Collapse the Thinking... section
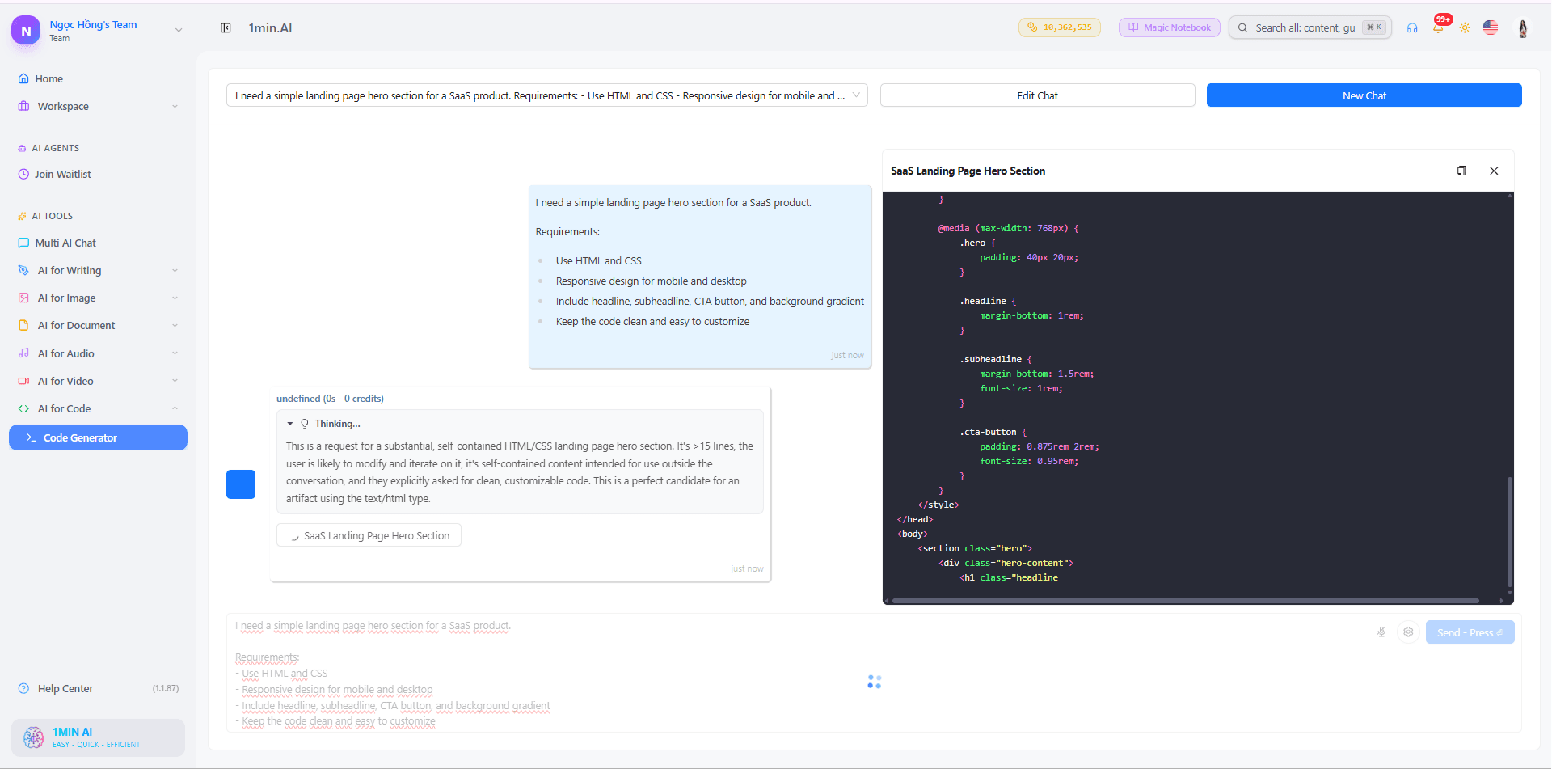 [290, 424]
